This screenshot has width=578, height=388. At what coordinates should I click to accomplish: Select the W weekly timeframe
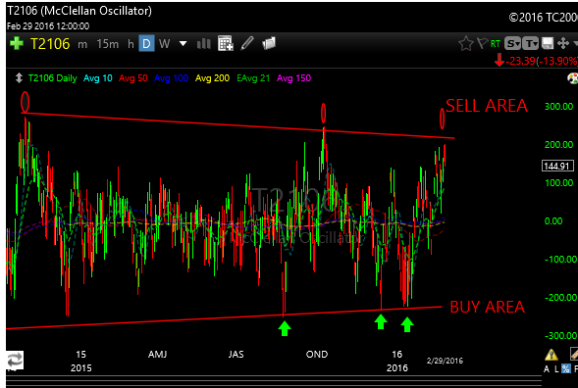tap(165, 44)
